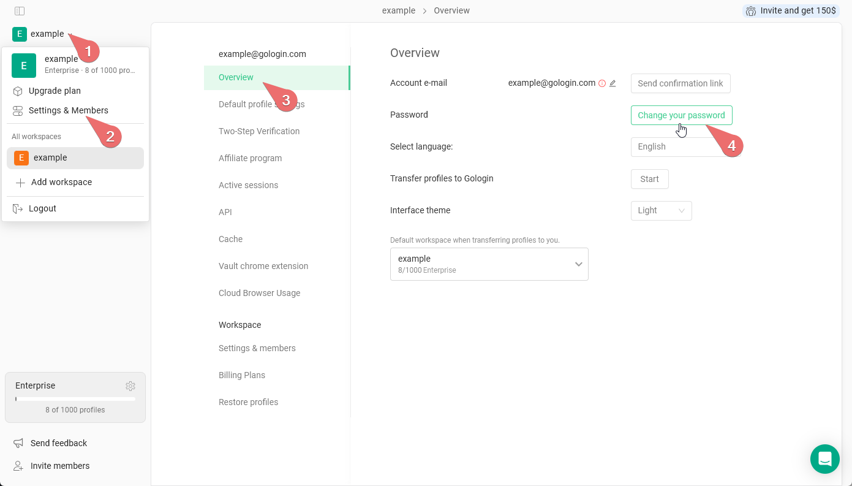The height and width of the screenshot is (486, 852).
Task: Select the example workspace under All workspaces
Action: pos(50,158)
